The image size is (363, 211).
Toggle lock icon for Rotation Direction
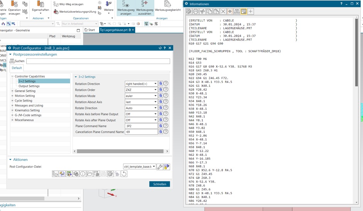pyautogui.click(x=160, y=84)
